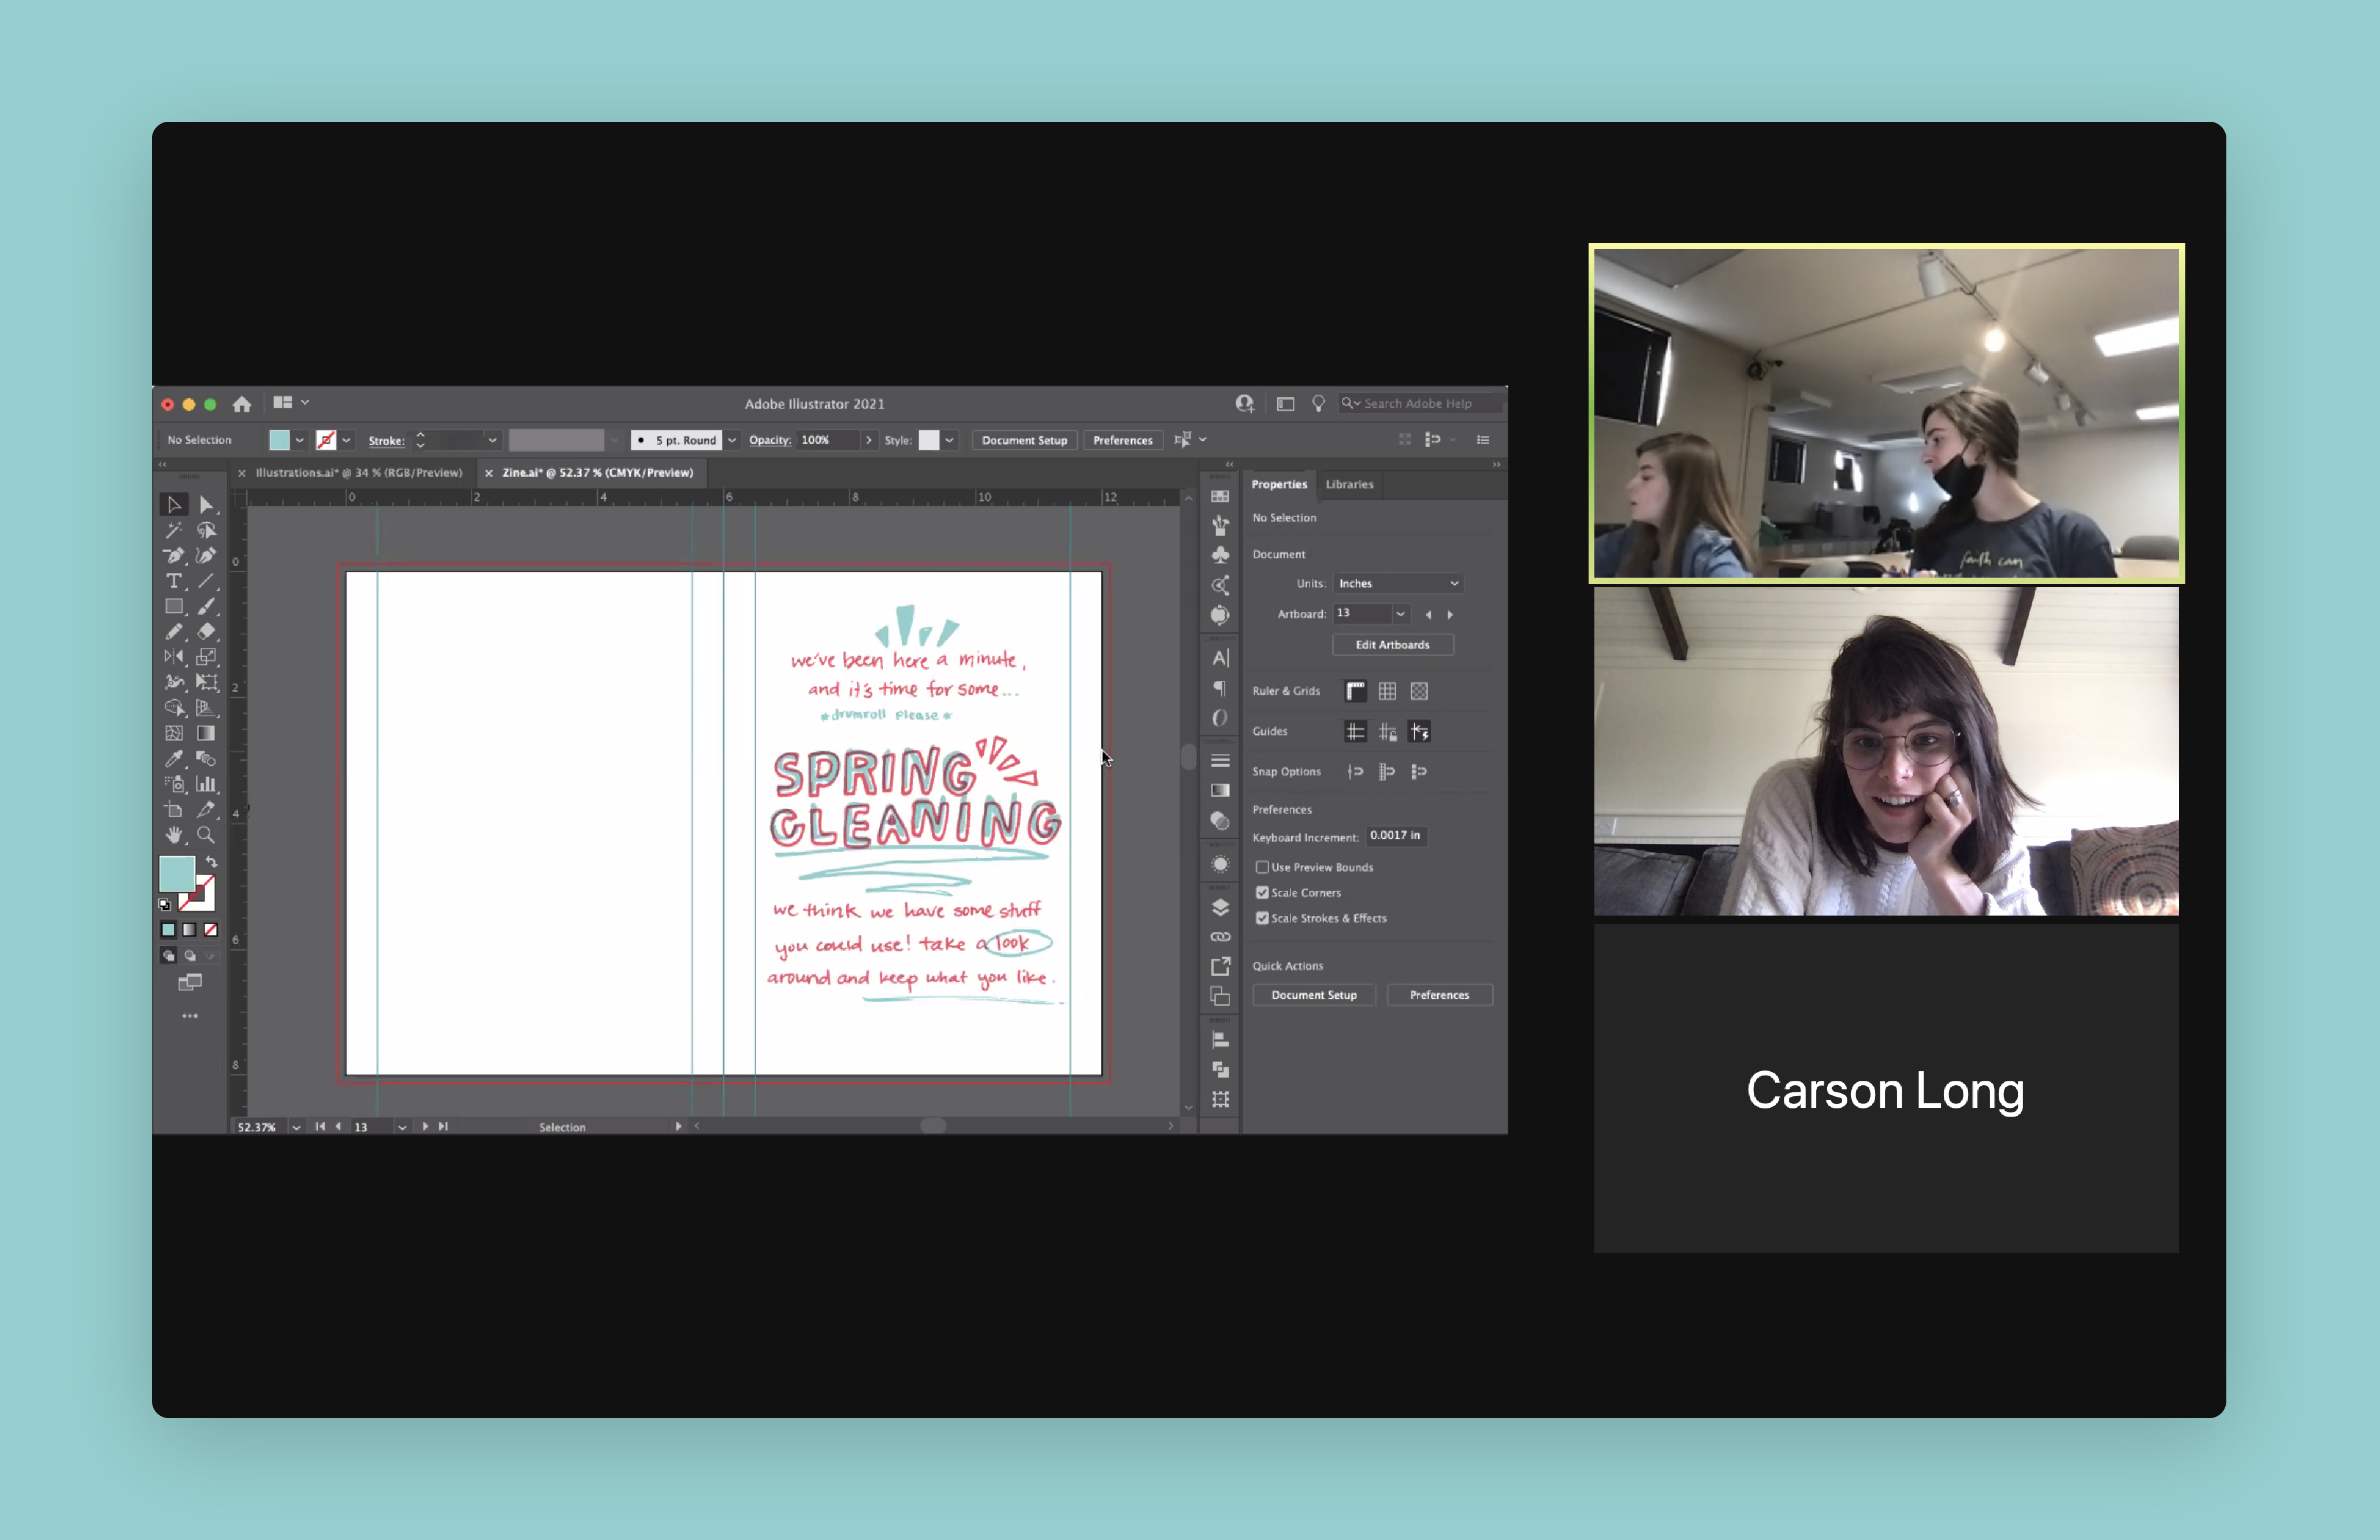Screen dimensions: 2380x1540
Task: Activate the Zoom tool in toolbar
Action: (x=206, y=835)
